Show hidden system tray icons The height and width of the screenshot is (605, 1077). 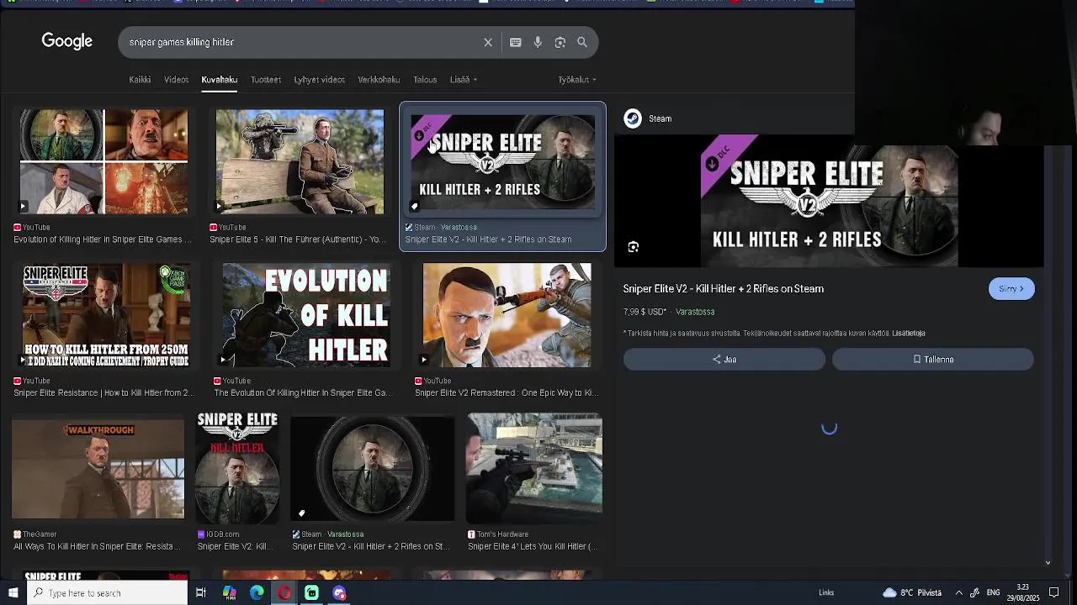(958, 593)
